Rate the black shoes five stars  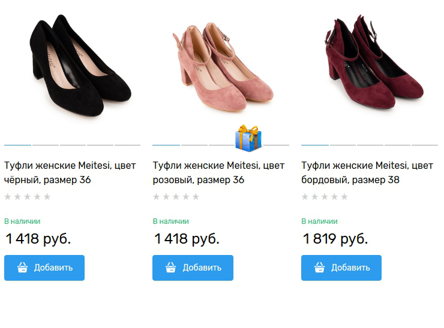(x=47, y=197)
